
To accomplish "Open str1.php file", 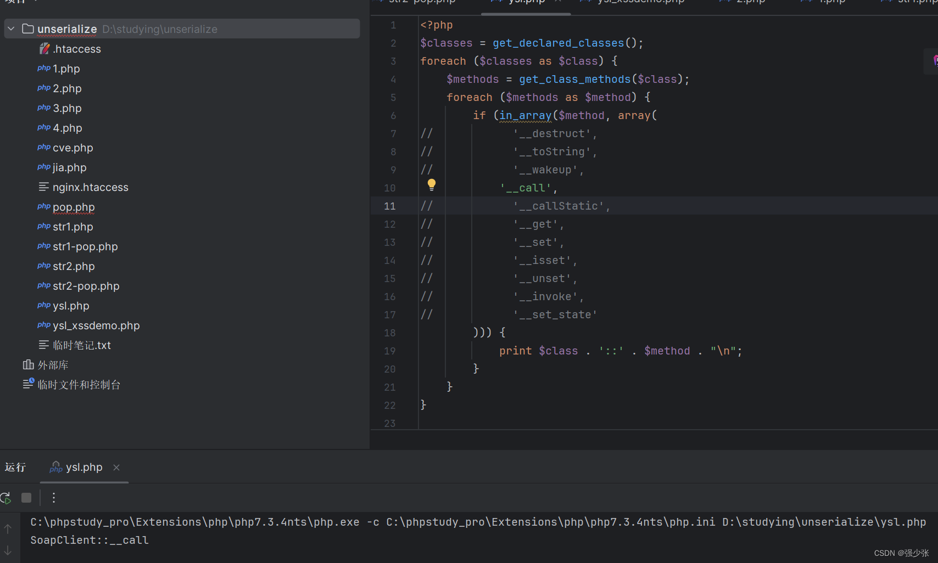I will 73,227.
